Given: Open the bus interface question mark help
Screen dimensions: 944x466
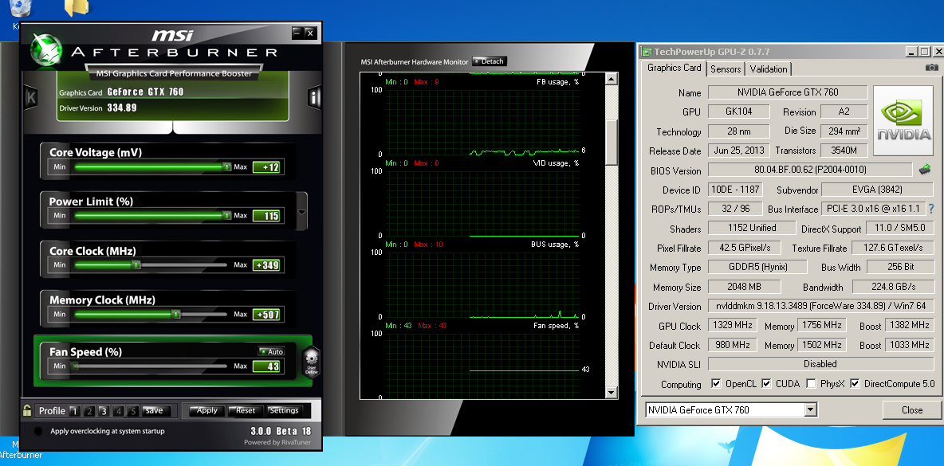Looking at the screenshot, I should click(x=931, y=209).
